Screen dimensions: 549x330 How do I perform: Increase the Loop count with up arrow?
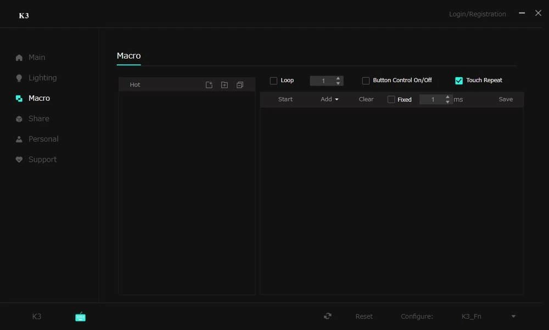click(x=338, y=78)
